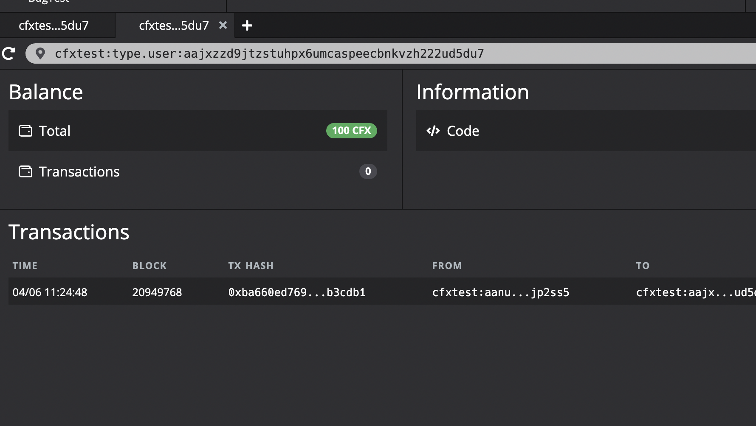Click the wallet icon beside Transactions
The height and width of the screenshot is (426, 756).
click(x=26, y=171)
